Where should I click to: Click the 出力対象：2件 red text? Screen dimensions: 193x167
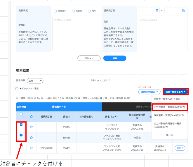[145, 87]
